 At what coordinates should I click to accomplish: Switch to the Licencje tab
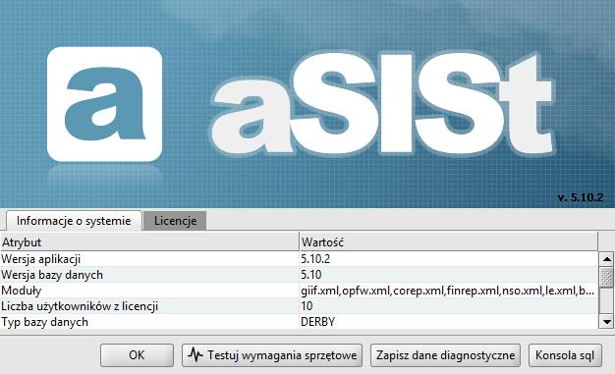tap(175, 221)
